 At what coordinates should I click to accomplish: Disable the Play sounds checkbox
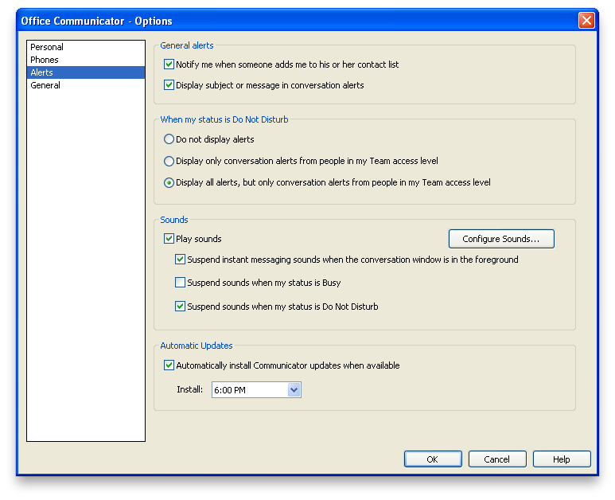(x=169, y=239)
